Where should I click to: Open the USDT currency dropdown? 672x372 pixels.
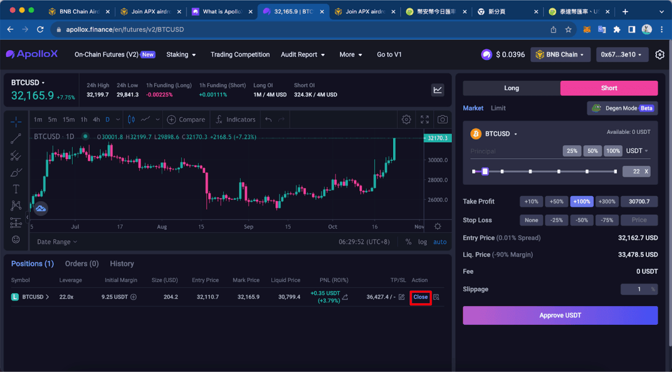coord(637,151)
